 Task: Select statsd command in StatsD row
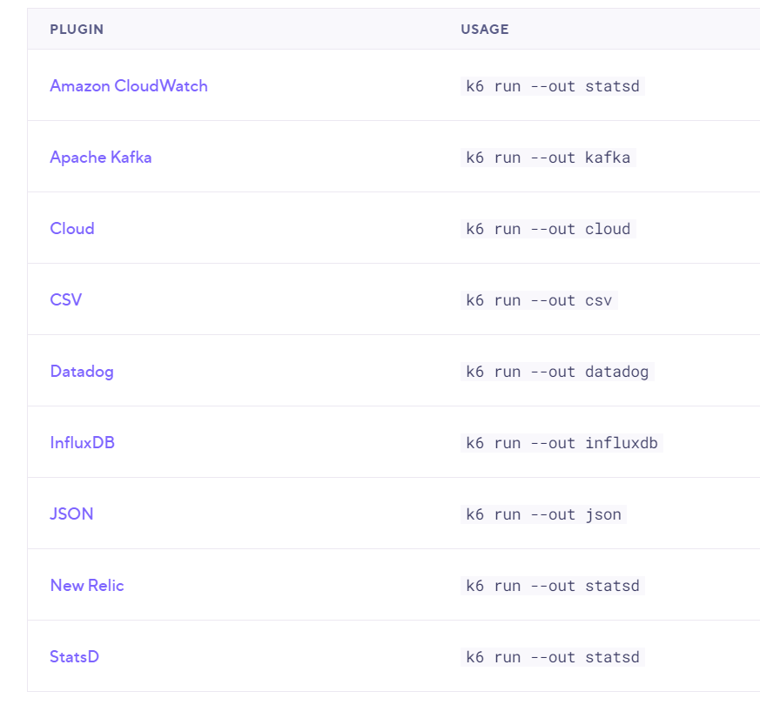553,657
